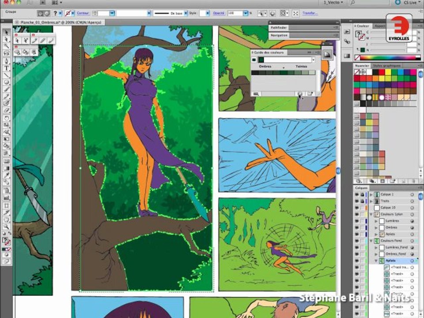Select the Pencil tool in main toolbar
Image resolution: width=424 pixels, height=318 pixels.
pyautogui.click(x=7, y=96)
